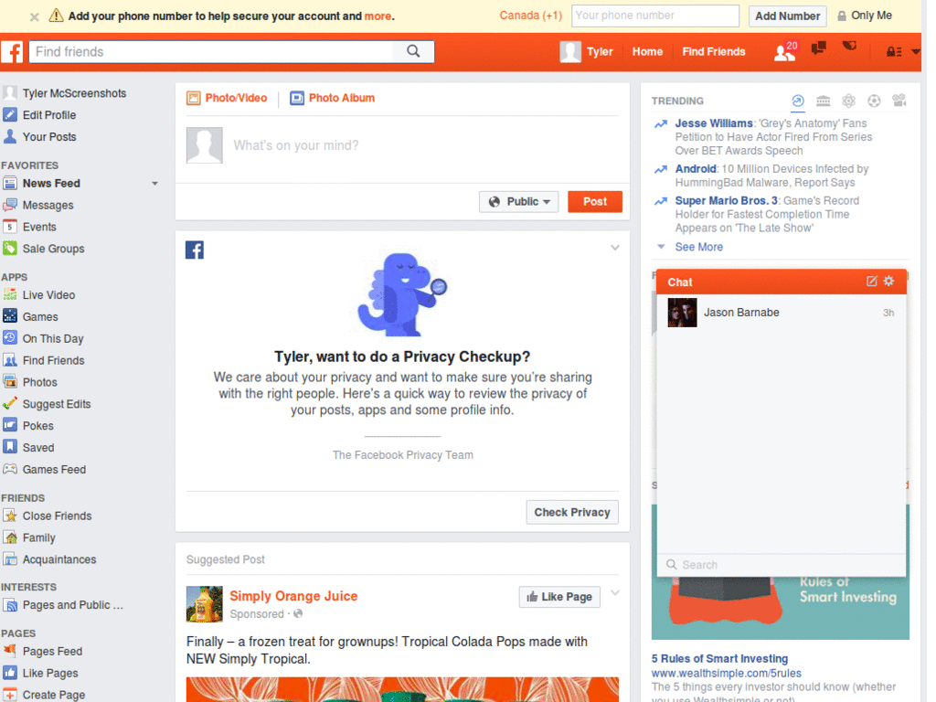Click the 'more' link in warning banner
The height and width of the screenshot is (702, 936).
pos(378,16)
